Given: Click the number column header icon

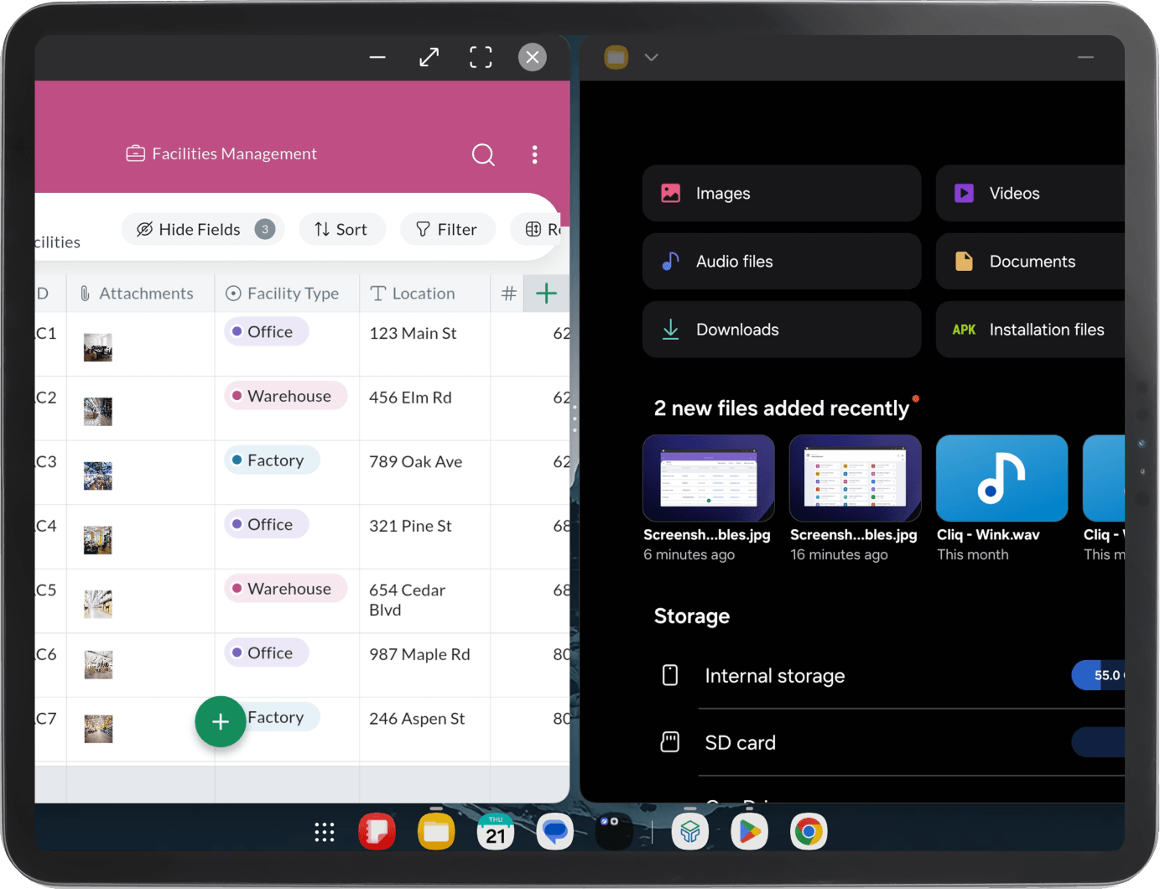Looking at the screenshot, I should 508,294.
